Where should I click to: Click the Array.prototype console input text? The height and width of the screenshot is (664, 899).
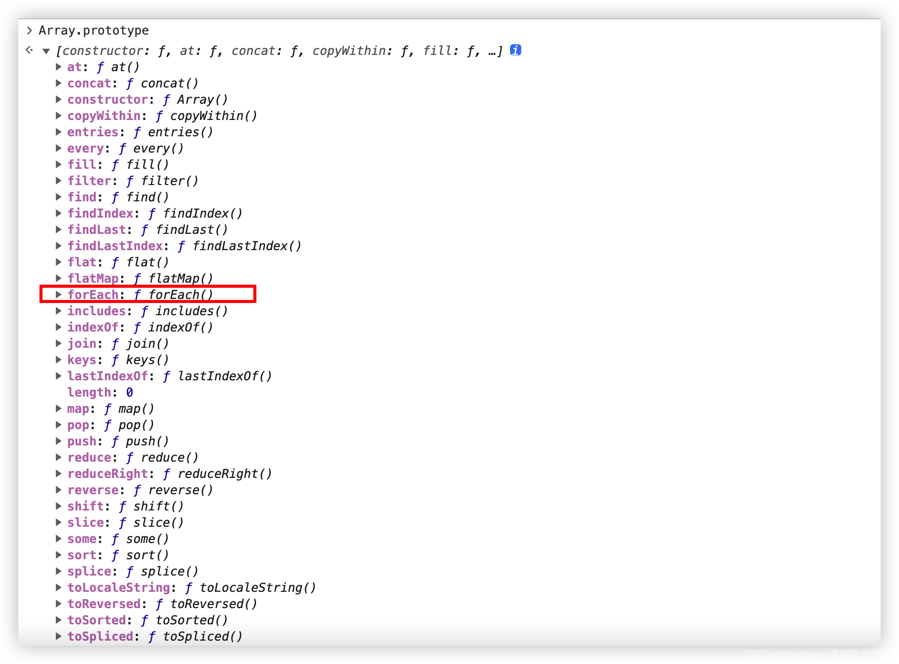pos(94,31)
